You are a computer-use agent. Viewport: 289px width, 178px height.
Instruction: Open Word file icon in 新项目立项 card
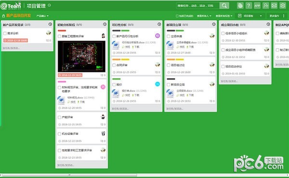pyautogui.click(x=171, y=94)
